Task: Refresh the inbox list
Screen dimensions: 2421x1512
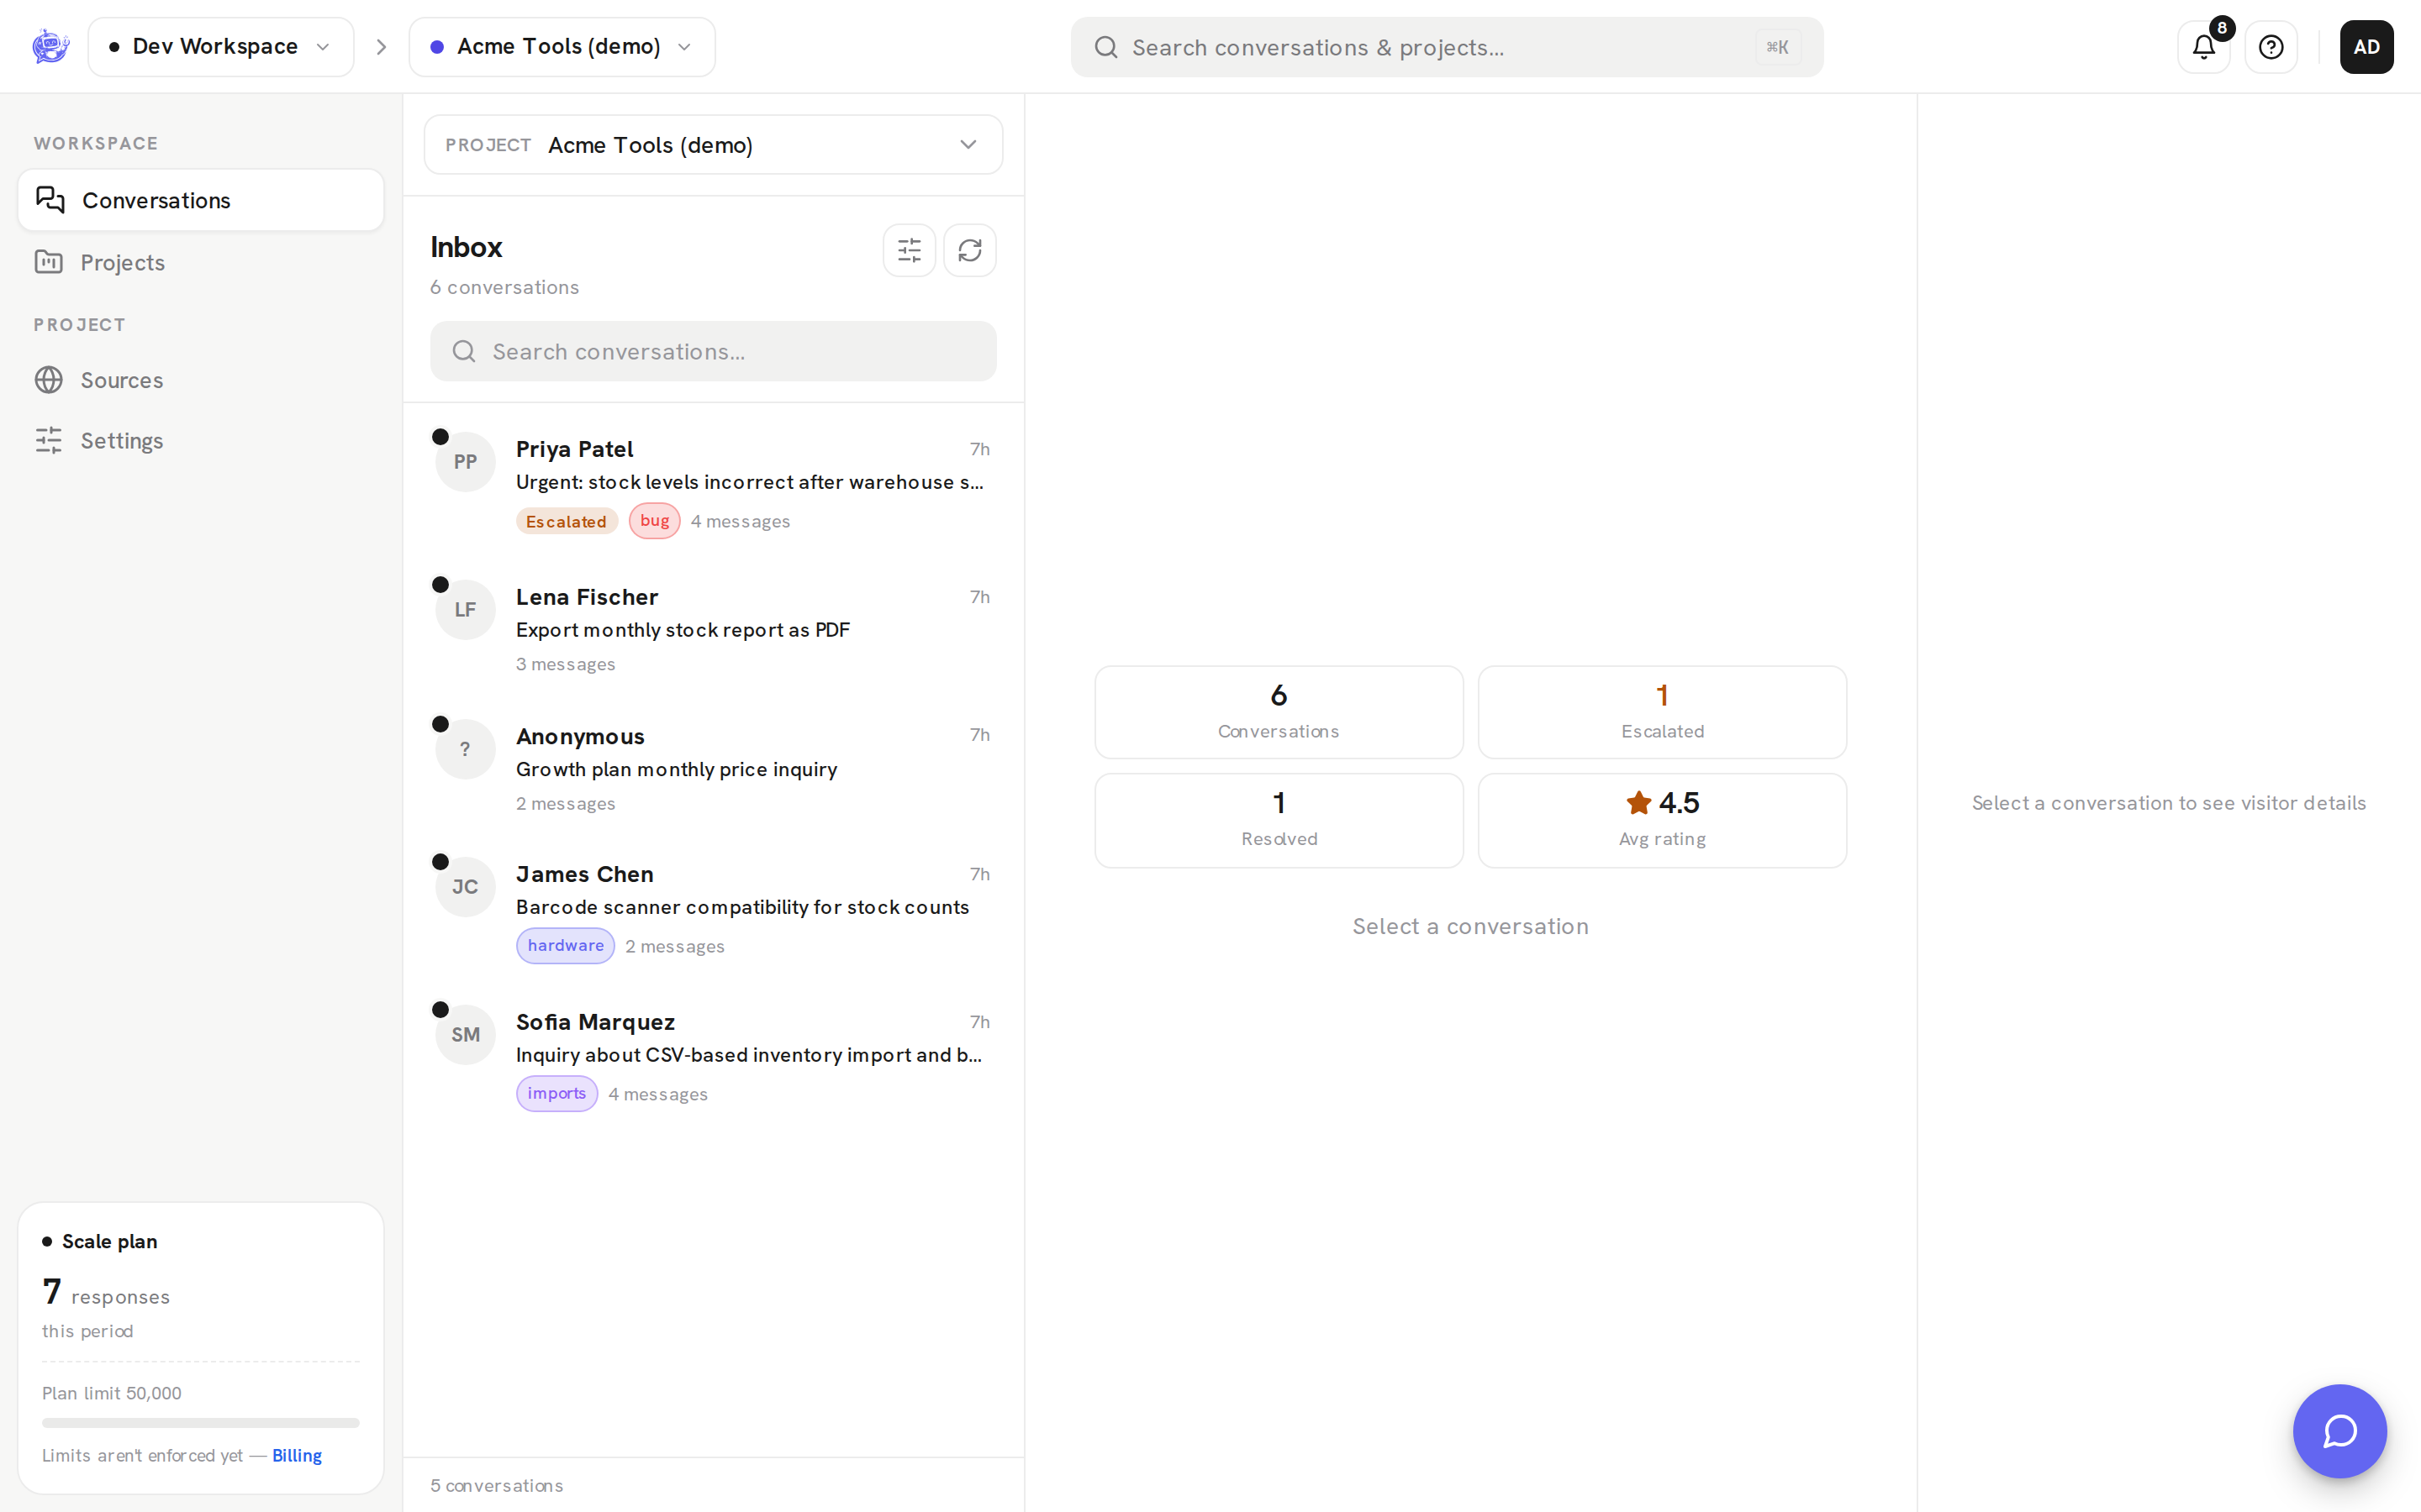Action: click(x=969, y=250)
